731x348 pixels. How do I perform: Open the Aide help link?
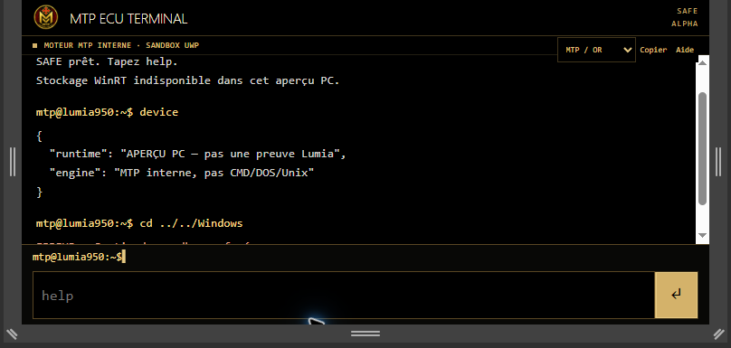coord(685,50)
